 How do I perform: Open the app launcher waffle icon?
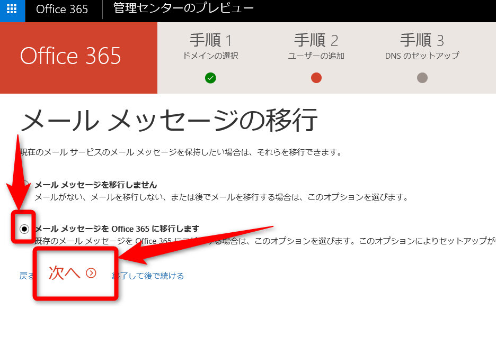pos(12,10)
